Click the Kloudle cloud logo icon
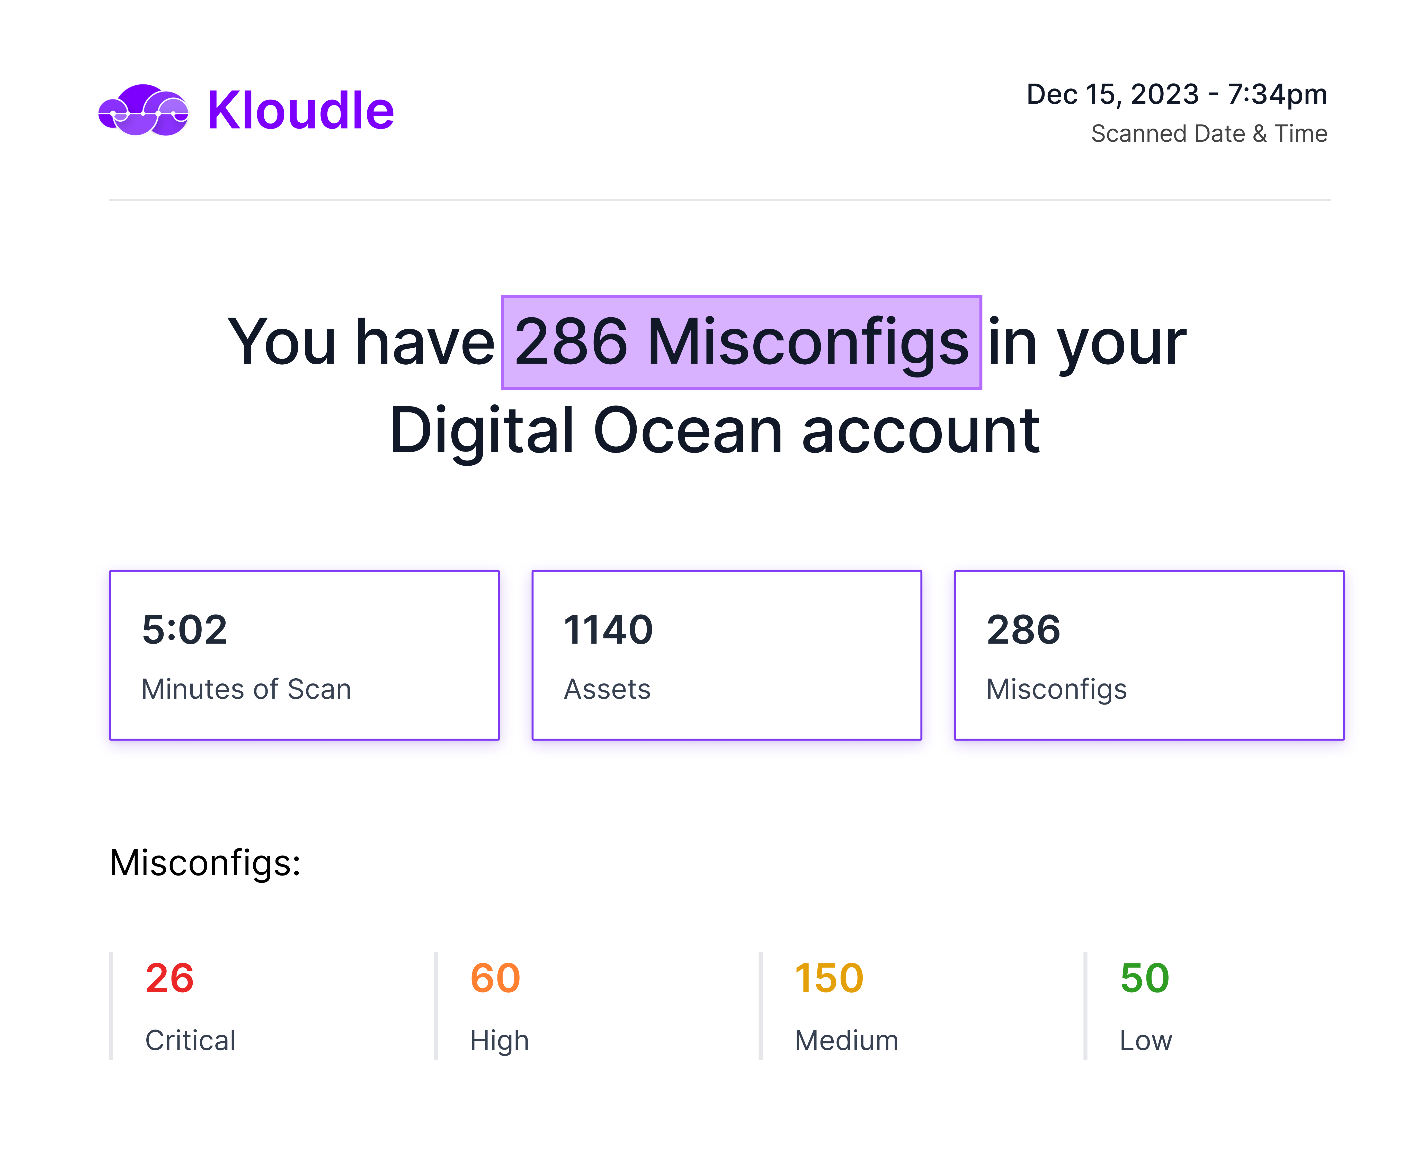The width and height of the screenshot is (1426, 1154). 144,110
